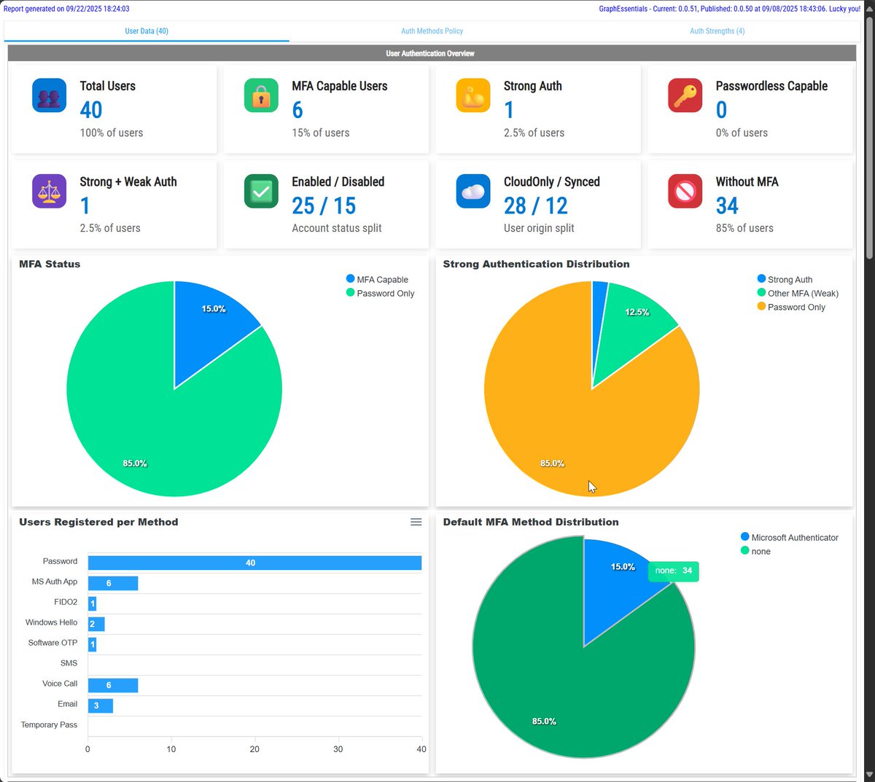
Task: Click the Windows Hello bar showing 2
Action: (96, 624)
